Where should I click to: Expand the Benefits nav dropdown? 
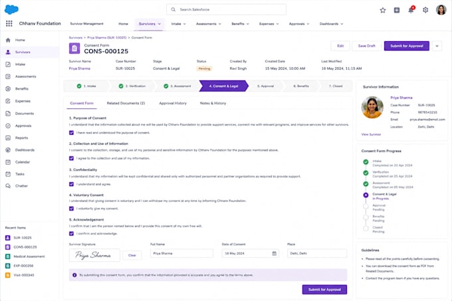(x=248, y=24)
